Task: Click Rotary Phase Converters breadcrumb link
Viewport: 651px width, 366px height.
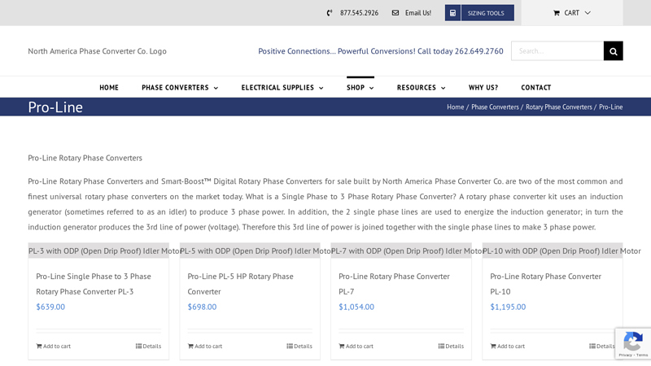Action: click(x=558, y=107)
